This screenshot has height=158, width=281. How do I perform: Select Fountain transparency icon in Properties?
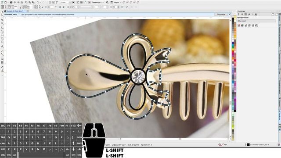coord(246,25)
